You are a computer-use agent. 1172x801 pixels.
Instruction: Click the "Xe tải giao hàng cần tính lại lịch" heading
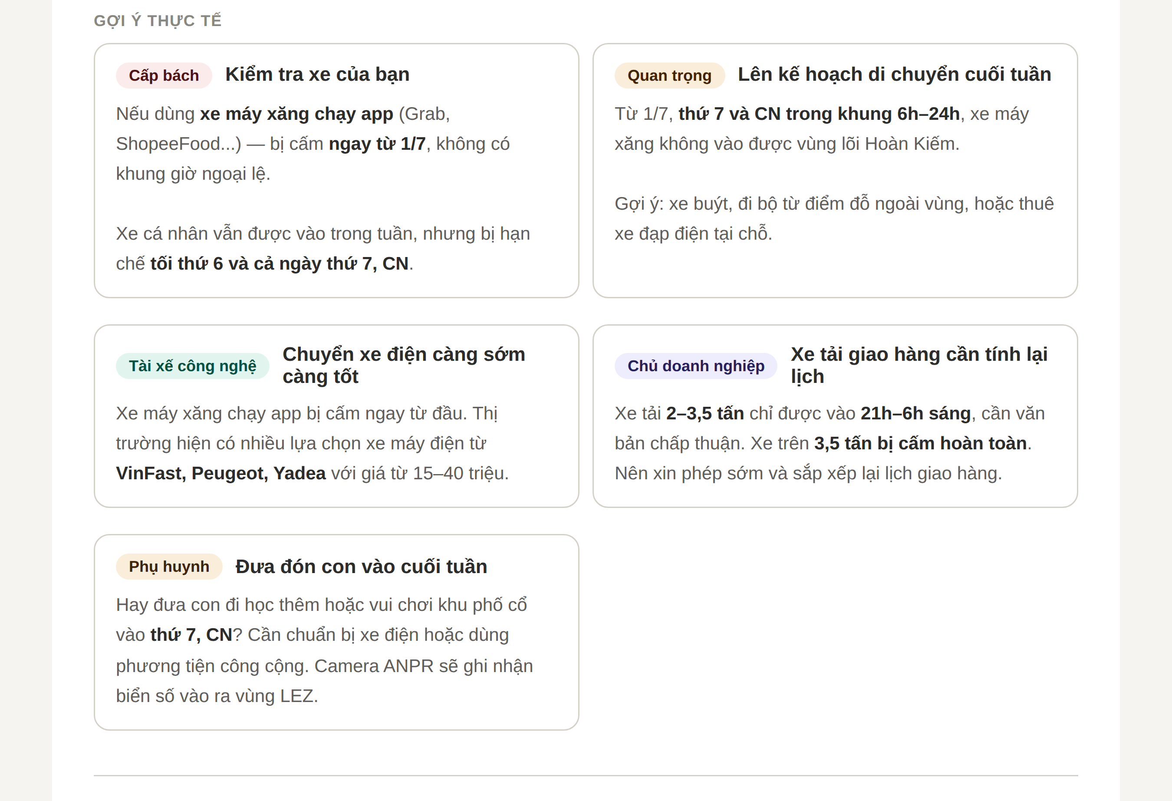click(919, 365)
